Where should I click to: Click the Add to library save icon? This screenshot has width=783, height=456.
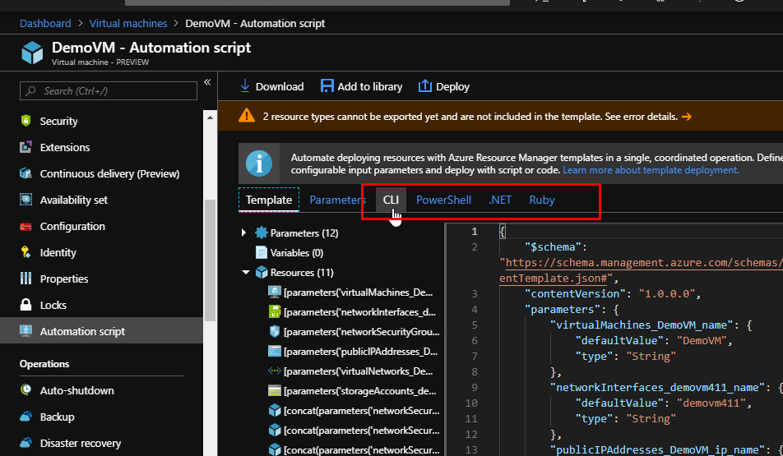pos(327,86)
